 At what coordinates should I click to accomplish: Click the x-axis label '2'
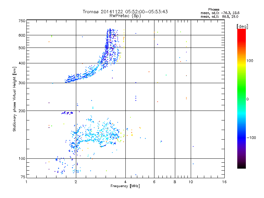[x=76, y=182]
